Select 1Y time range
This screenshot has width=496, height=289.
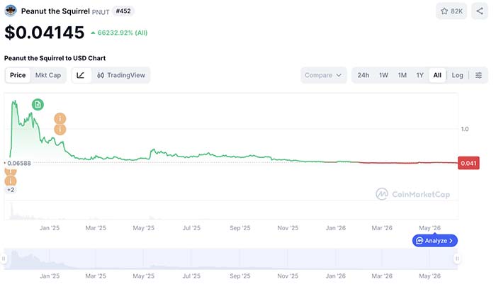(x=419, y=75)
